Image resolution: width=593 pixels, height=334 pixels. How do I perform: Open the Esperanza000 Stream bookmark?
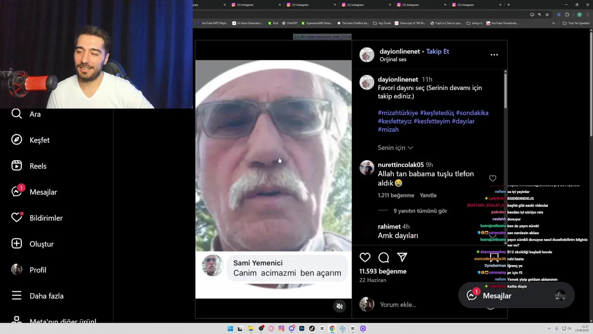[317, 23]
